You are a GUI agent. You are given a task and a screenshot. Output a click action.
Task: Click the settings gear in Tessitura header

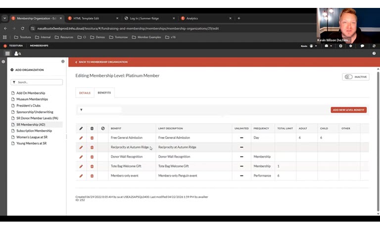click(x=351, y=46)
